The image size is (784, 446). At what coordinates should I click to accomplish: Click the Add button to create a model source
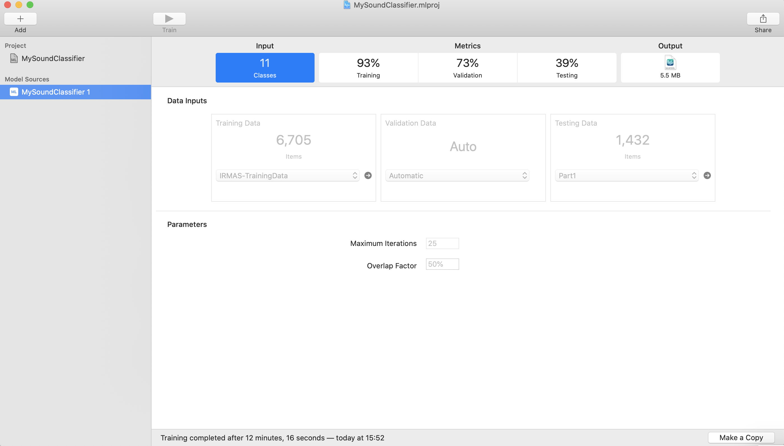(x=20, y=19)
